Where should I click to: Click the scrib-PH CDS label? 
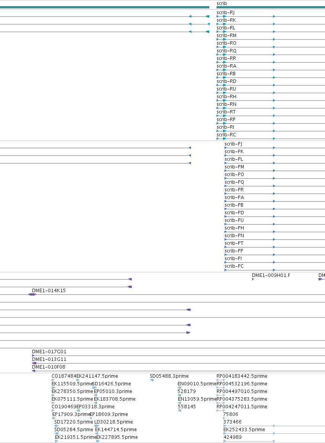[x=234, y=228]
